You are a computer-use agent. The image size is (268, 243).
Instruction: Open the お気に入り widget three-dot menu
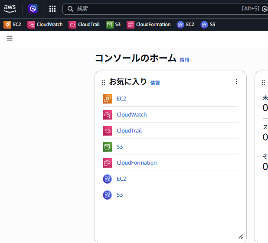pos(236,81)
